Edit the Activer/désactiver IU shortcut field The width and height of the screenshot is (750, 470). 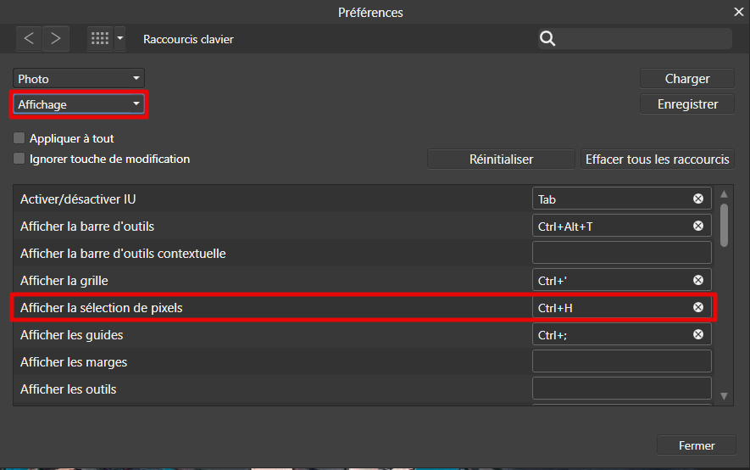click(621, 199)
